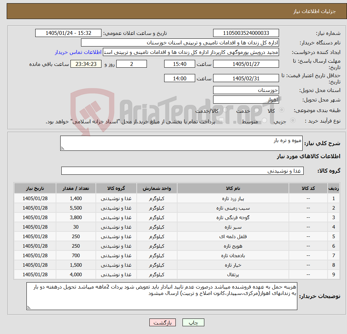
Task: Click the شرح کلی نیاز text area
Action: point(181,143)
